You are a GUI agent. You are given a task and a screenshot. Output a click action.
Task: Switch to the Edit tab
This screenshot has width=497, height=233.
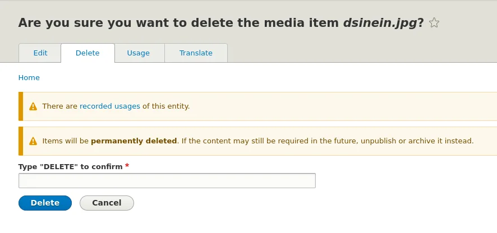[x=40, y=53]
